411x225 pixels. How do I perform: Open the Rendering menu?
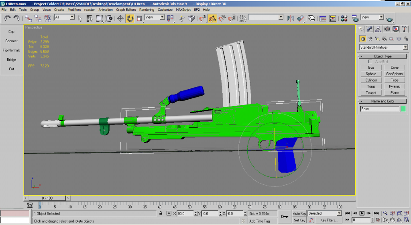[x=146, y=9]
